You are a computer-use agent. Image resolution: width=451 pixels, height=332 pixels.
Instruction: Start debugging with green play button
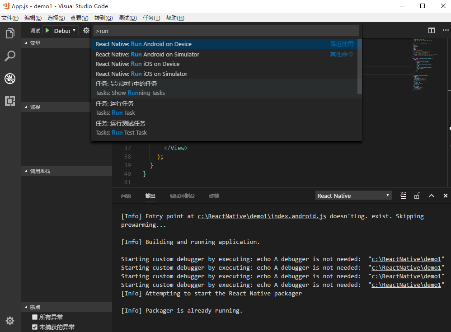(47, 30)
